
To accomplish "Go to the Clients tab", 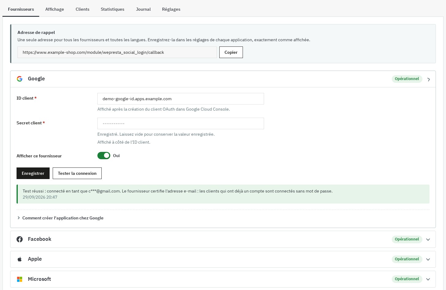I will tap(82, 9).
